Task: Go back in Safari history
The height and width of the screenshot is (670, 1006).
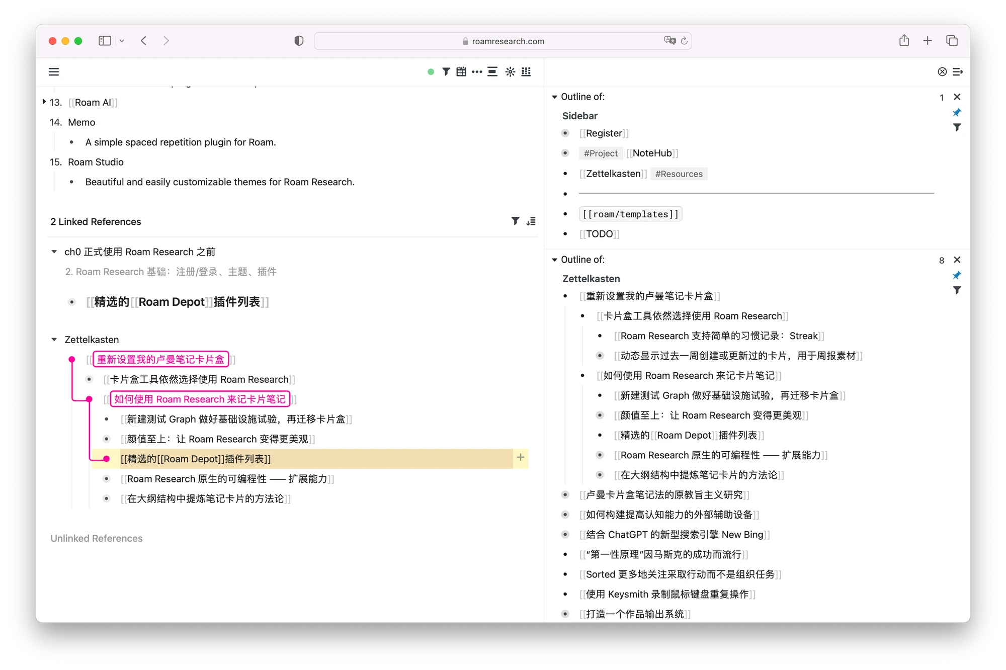Action: 144,41
